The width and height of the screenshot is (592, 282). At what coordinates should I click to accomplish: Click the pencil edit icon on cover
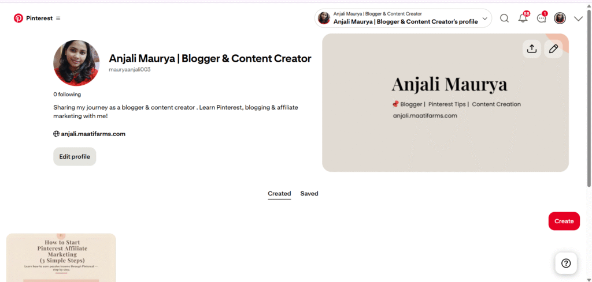553,49
